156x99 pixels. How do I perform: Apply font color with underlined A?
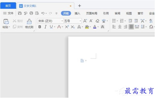point(95,27)
